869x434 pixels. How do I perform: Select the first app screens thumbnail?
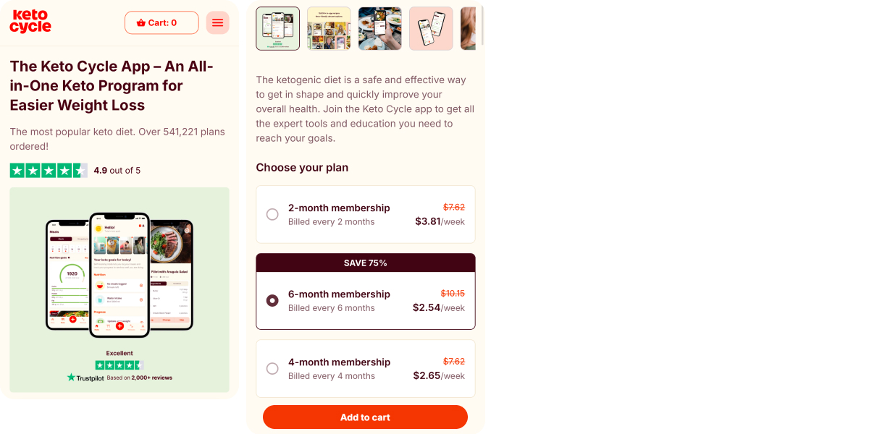[x=278, y=28]
